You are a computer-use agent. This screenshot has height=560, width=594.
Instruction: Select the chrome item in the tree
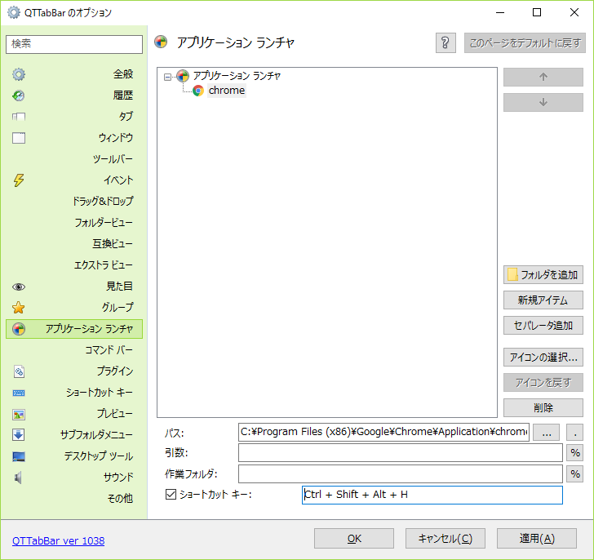(x=227, y=91)
